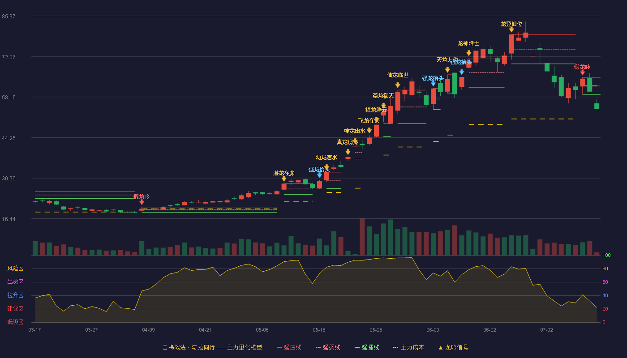
Task: Click the 出货区 zone label
Action: [x=15, y=282]
